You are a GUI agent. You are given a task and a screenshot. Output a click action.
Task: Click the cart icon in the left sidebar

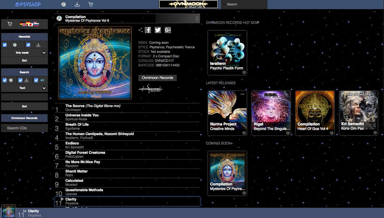point(10,24)
